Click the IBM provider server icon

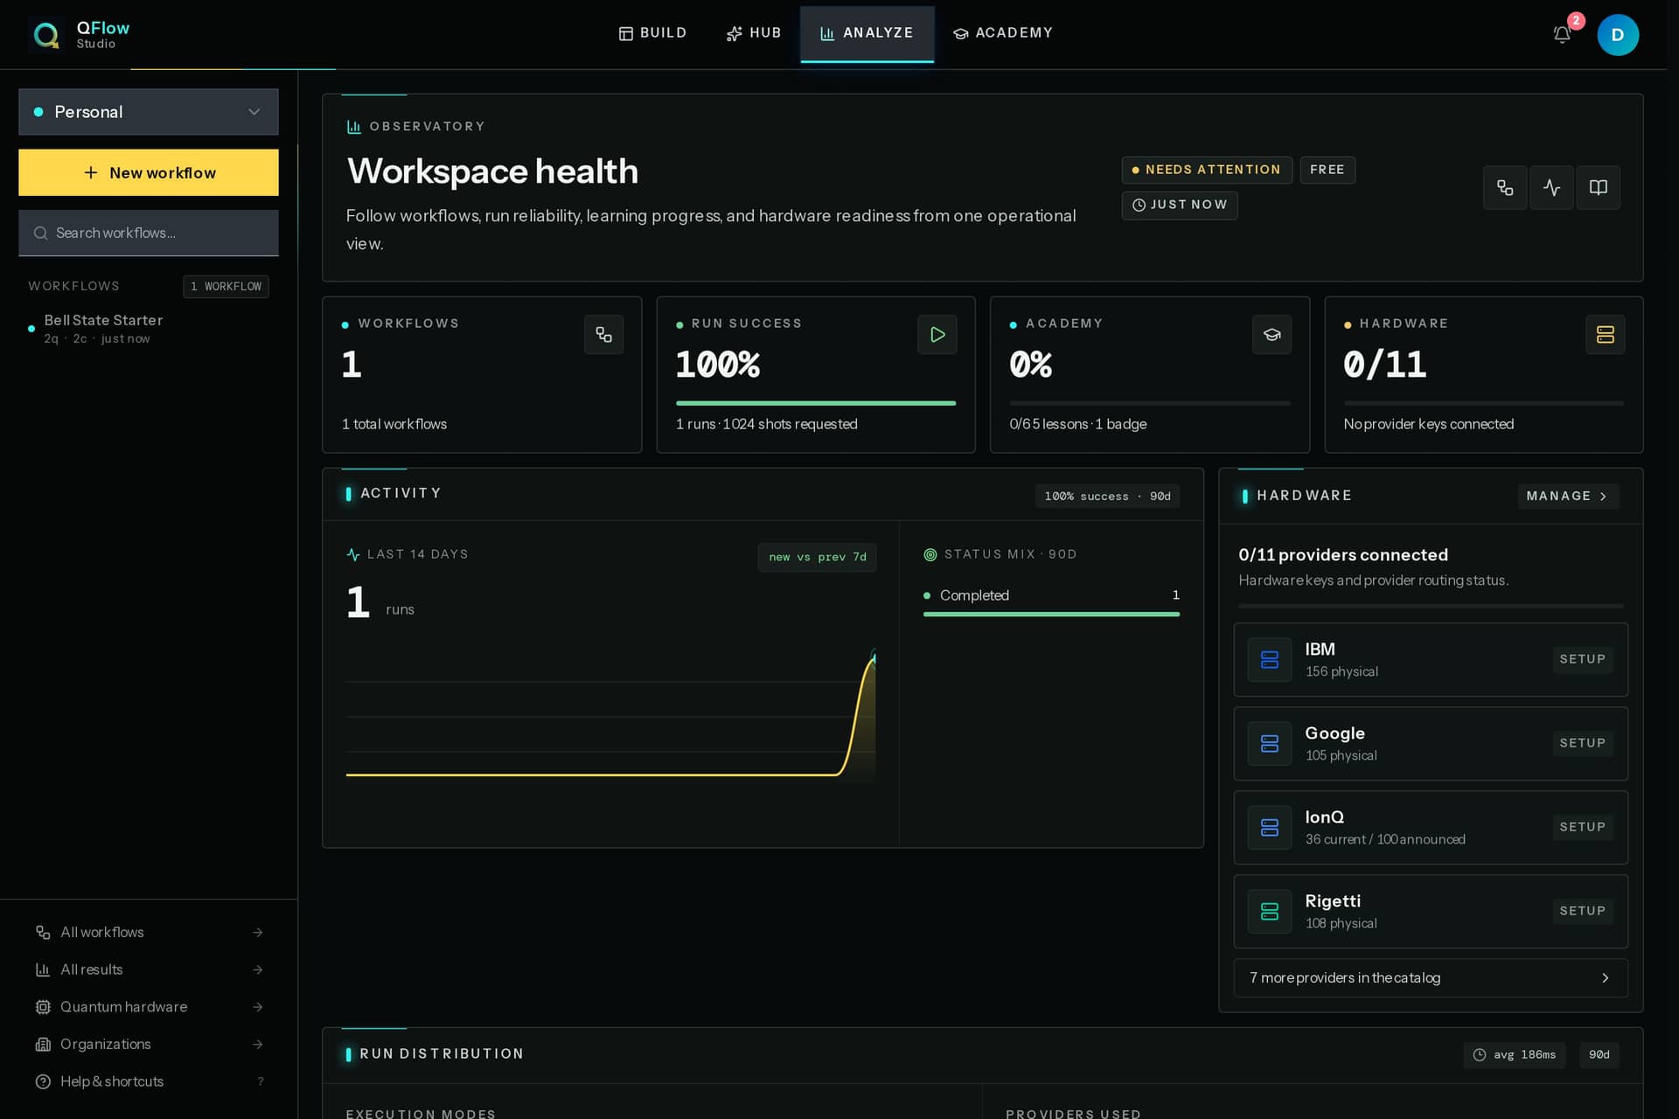(1270, 659)
